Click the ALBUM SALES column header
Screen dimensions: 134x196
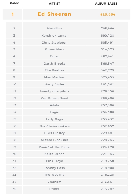tap(106, 4)
